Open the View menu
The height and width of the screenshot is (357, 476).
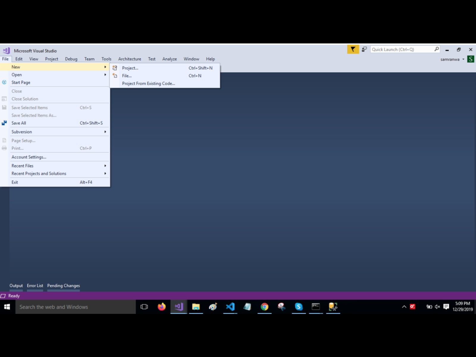(34, 59)
